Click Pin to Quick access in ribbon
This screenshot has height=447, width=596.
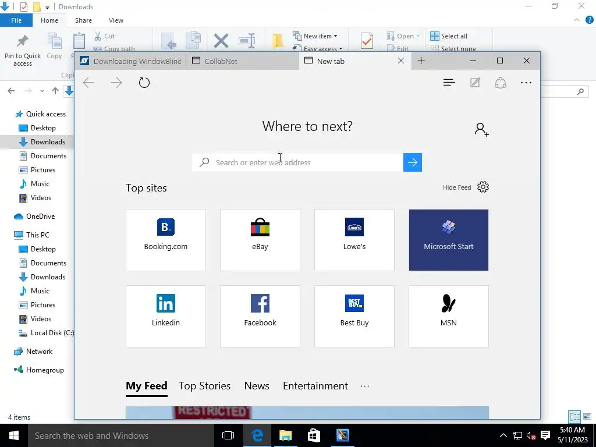point(23,50)
